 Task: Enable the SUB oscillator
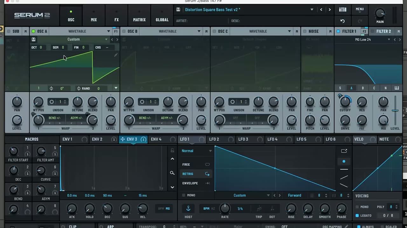point(9,31)
